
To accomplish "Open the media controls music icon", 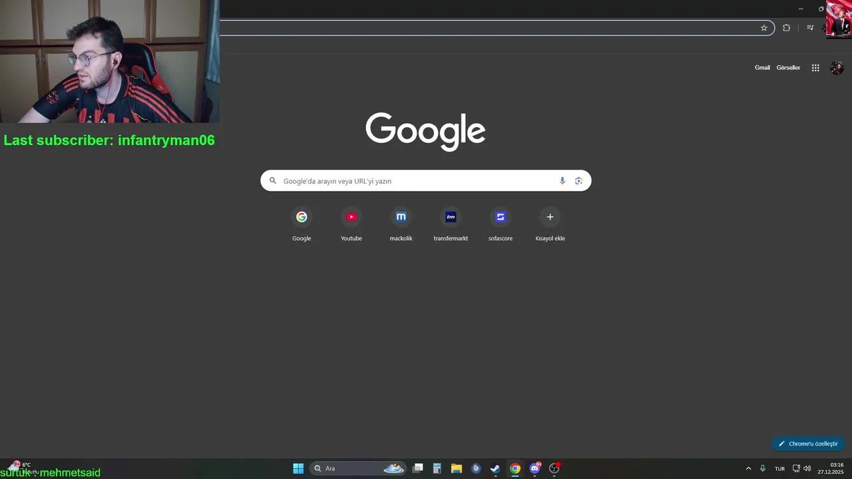I will coord(810,28).
